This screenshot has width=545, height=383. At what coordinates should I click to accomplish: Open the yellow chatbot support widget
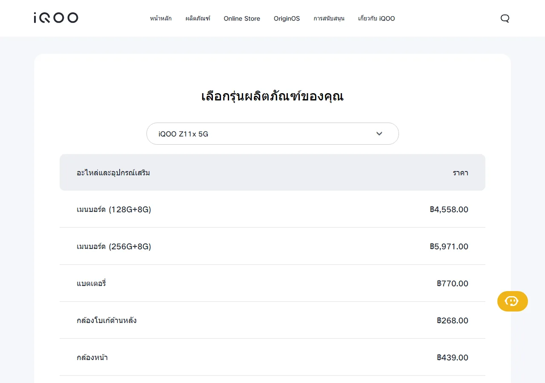pyautogui.click(x=513, y=301)
